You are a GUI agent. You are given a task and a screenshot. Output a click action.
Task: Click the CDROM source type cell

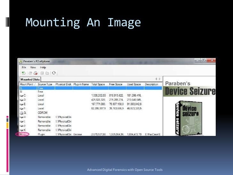[x=43, y=113]
